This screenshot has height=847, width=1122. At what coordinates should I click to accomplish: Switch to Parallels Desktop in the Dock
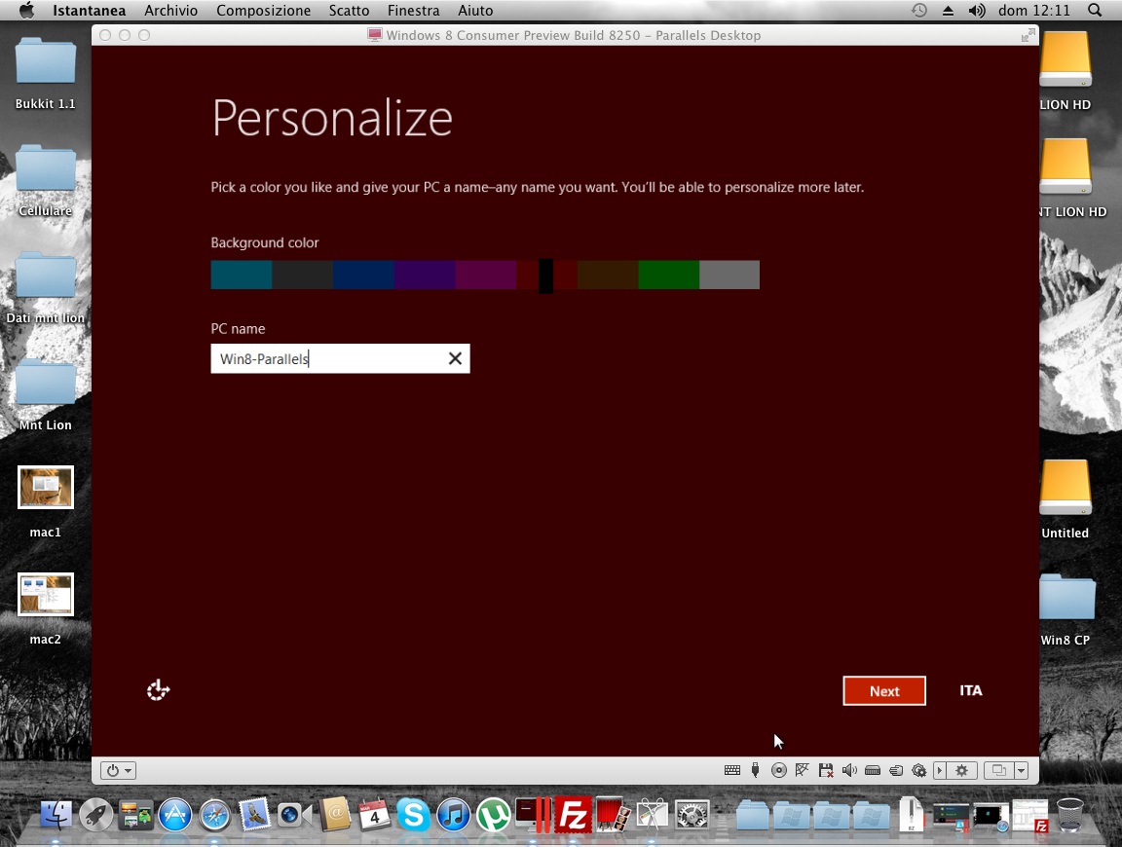[533, 815]
